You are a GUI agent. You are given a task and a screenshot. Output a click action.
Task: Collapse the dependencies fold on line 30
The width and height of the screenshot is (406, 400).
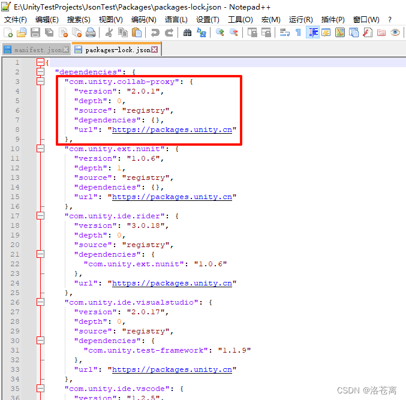pyautogui.click(x=40, y=341)
